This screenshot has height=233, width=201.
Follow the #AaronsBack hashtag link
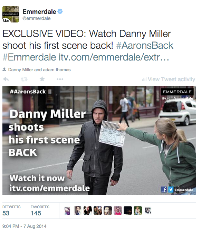point(145,45)
